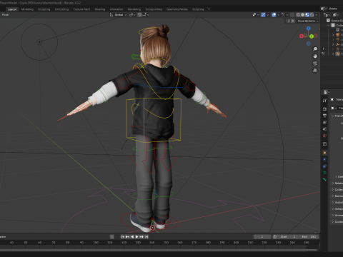Open the Collection properties tab icon
The width and height of the screenshot is (343, 257).
pyautogui.click(x=324, y=144)
